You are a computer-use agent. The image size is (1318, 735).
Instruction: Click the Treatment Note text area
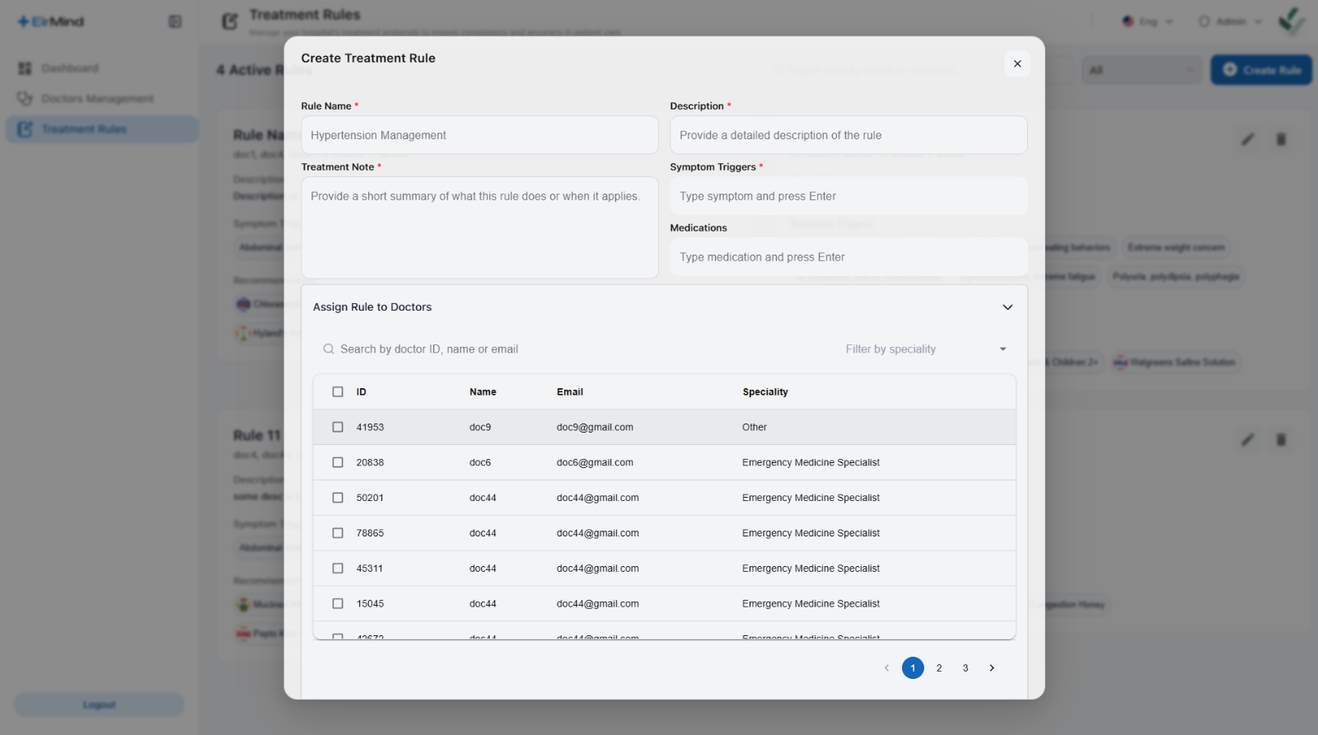point(479,227)
